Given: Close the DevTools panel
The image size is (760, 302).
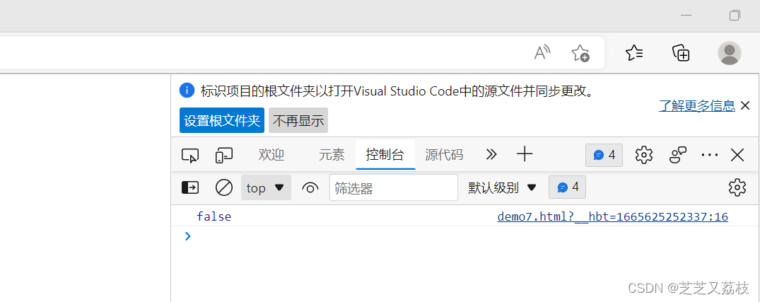Looking at the screenshot, I should click(x=737, y=155).
